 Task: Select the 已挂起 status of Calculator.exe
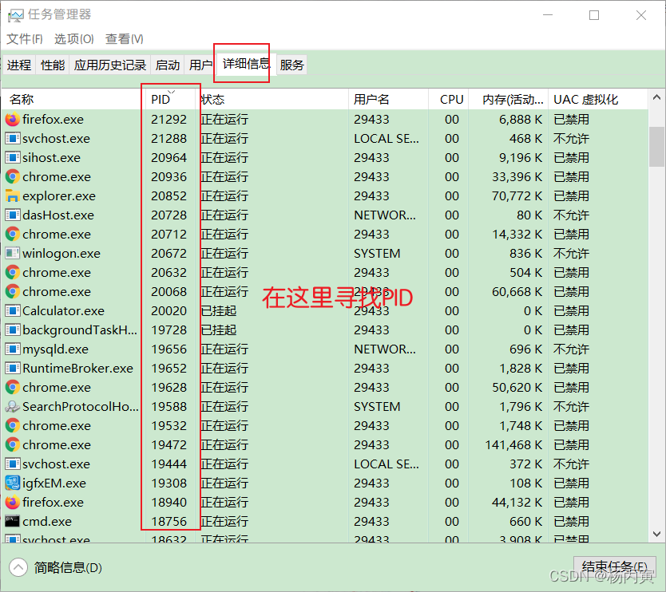click(218, 310)
